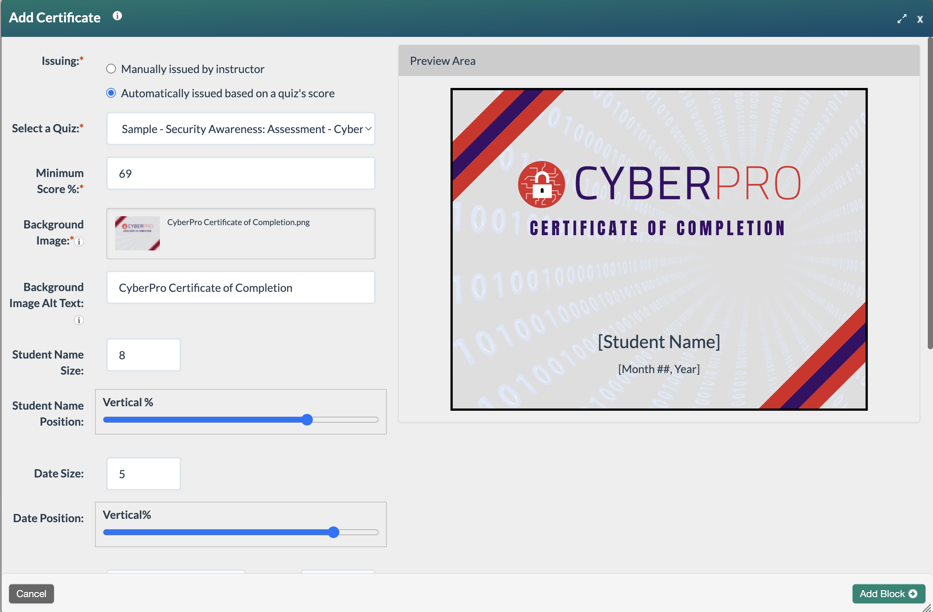Edit the Background Image Alt Text field
The width and height of the screenshot is (933, 612).
(241, 288)
